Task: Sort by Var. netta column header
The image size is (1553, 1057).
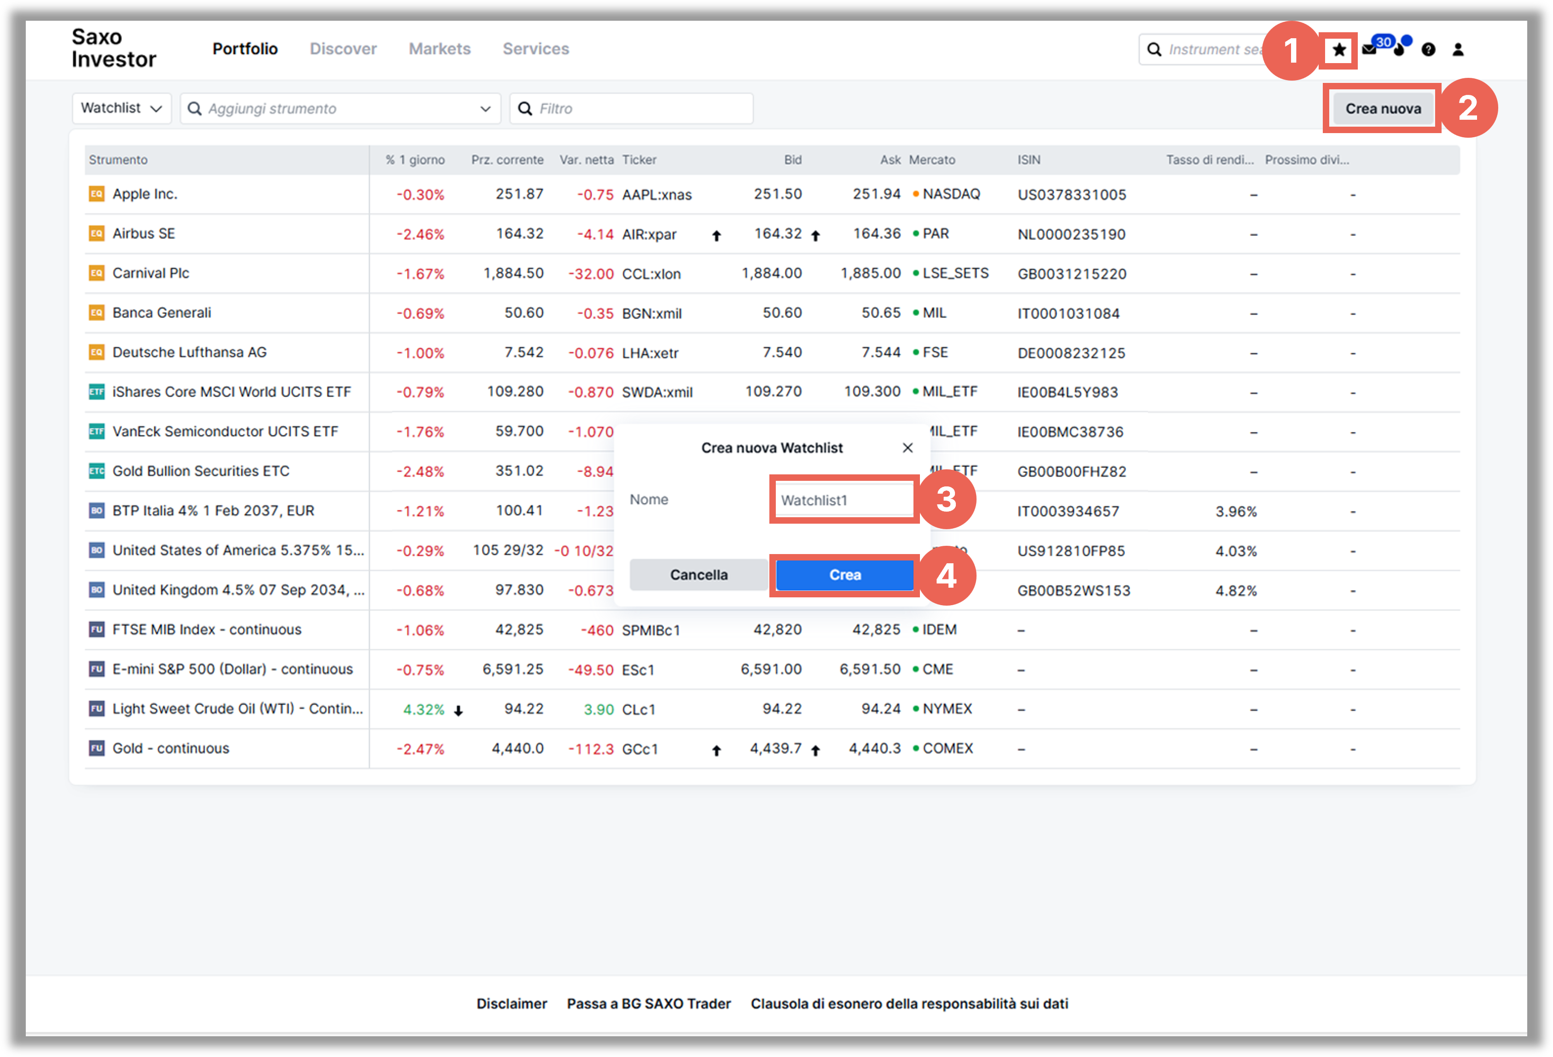Action: 587,160
